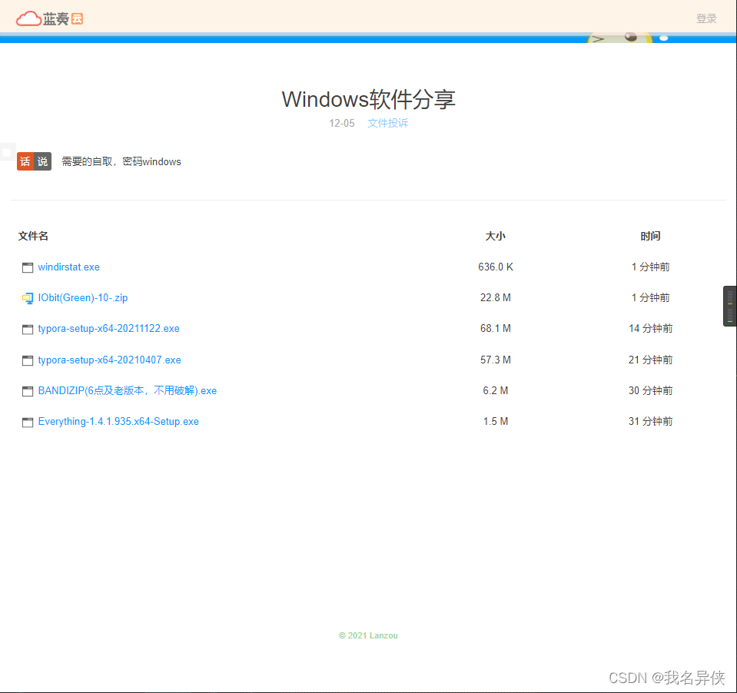Click the 文件名 column header
The width and height of the screenshot is (737, 693).
point(33,236)
